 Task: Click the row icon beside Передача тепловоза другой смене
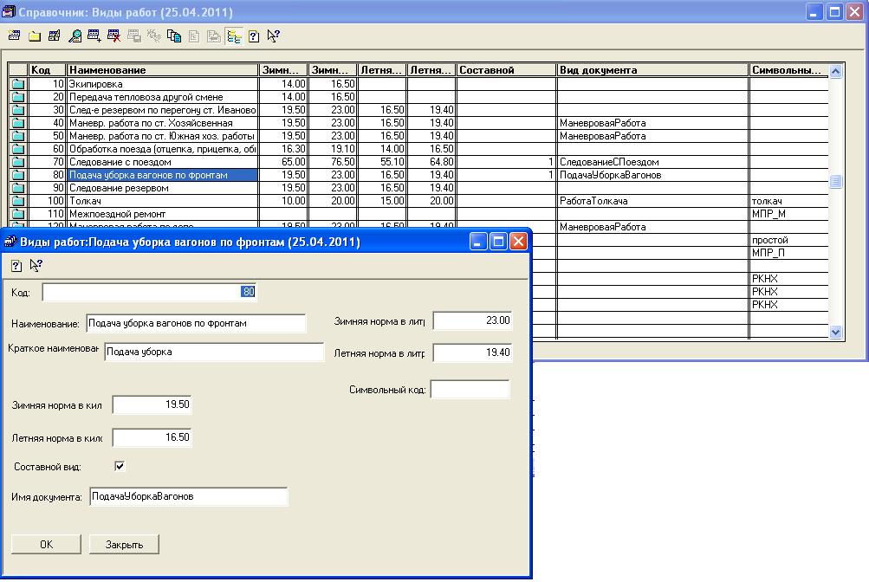click(x=18, y=97)
